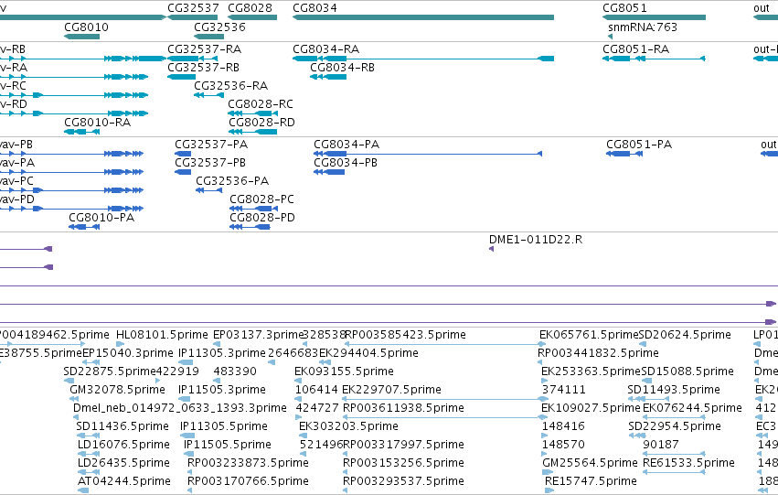Image resolution: width=778 pixels, height=495 pixels.
Task: Click the snmRNA:763 label
Action: point(643,27)
